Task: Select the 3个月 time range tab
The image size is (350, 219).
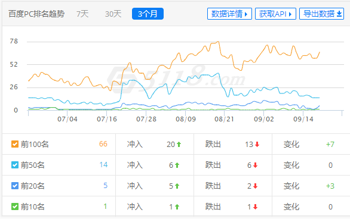Action: click(148, 14)
